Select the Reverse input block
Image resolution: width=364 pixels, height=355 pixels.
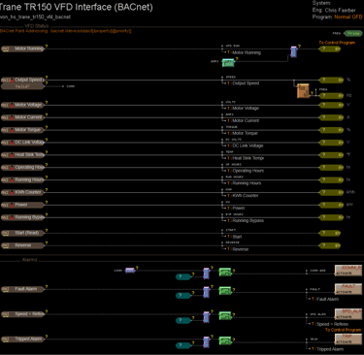(22, 245)
